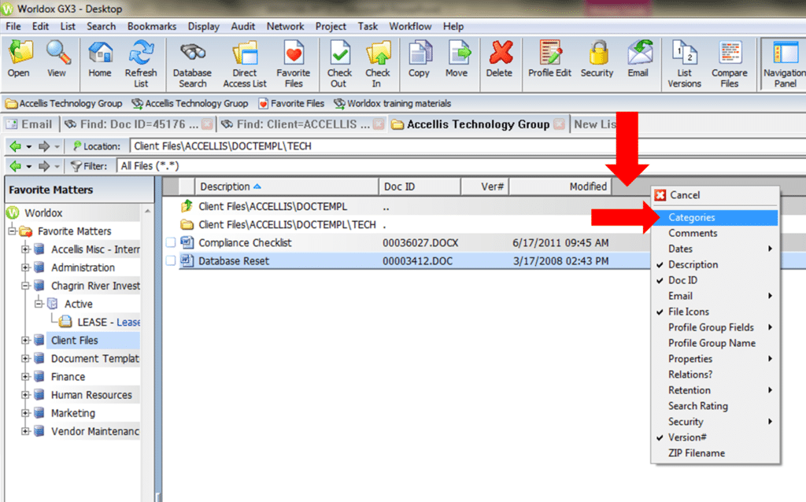This screenshot has height=502, width=806.
Task: Open the All Files filter dropdown
Action: click(155, 165)
